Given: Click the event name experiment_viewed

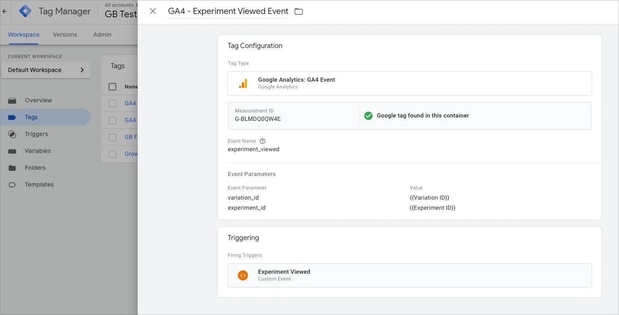Looking at the screenshot, I should click(253, 149).
